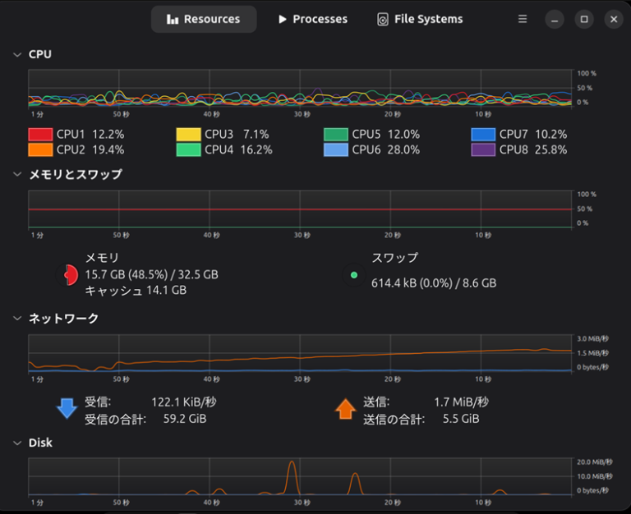Click the メモリ heading label

(102, 258)
